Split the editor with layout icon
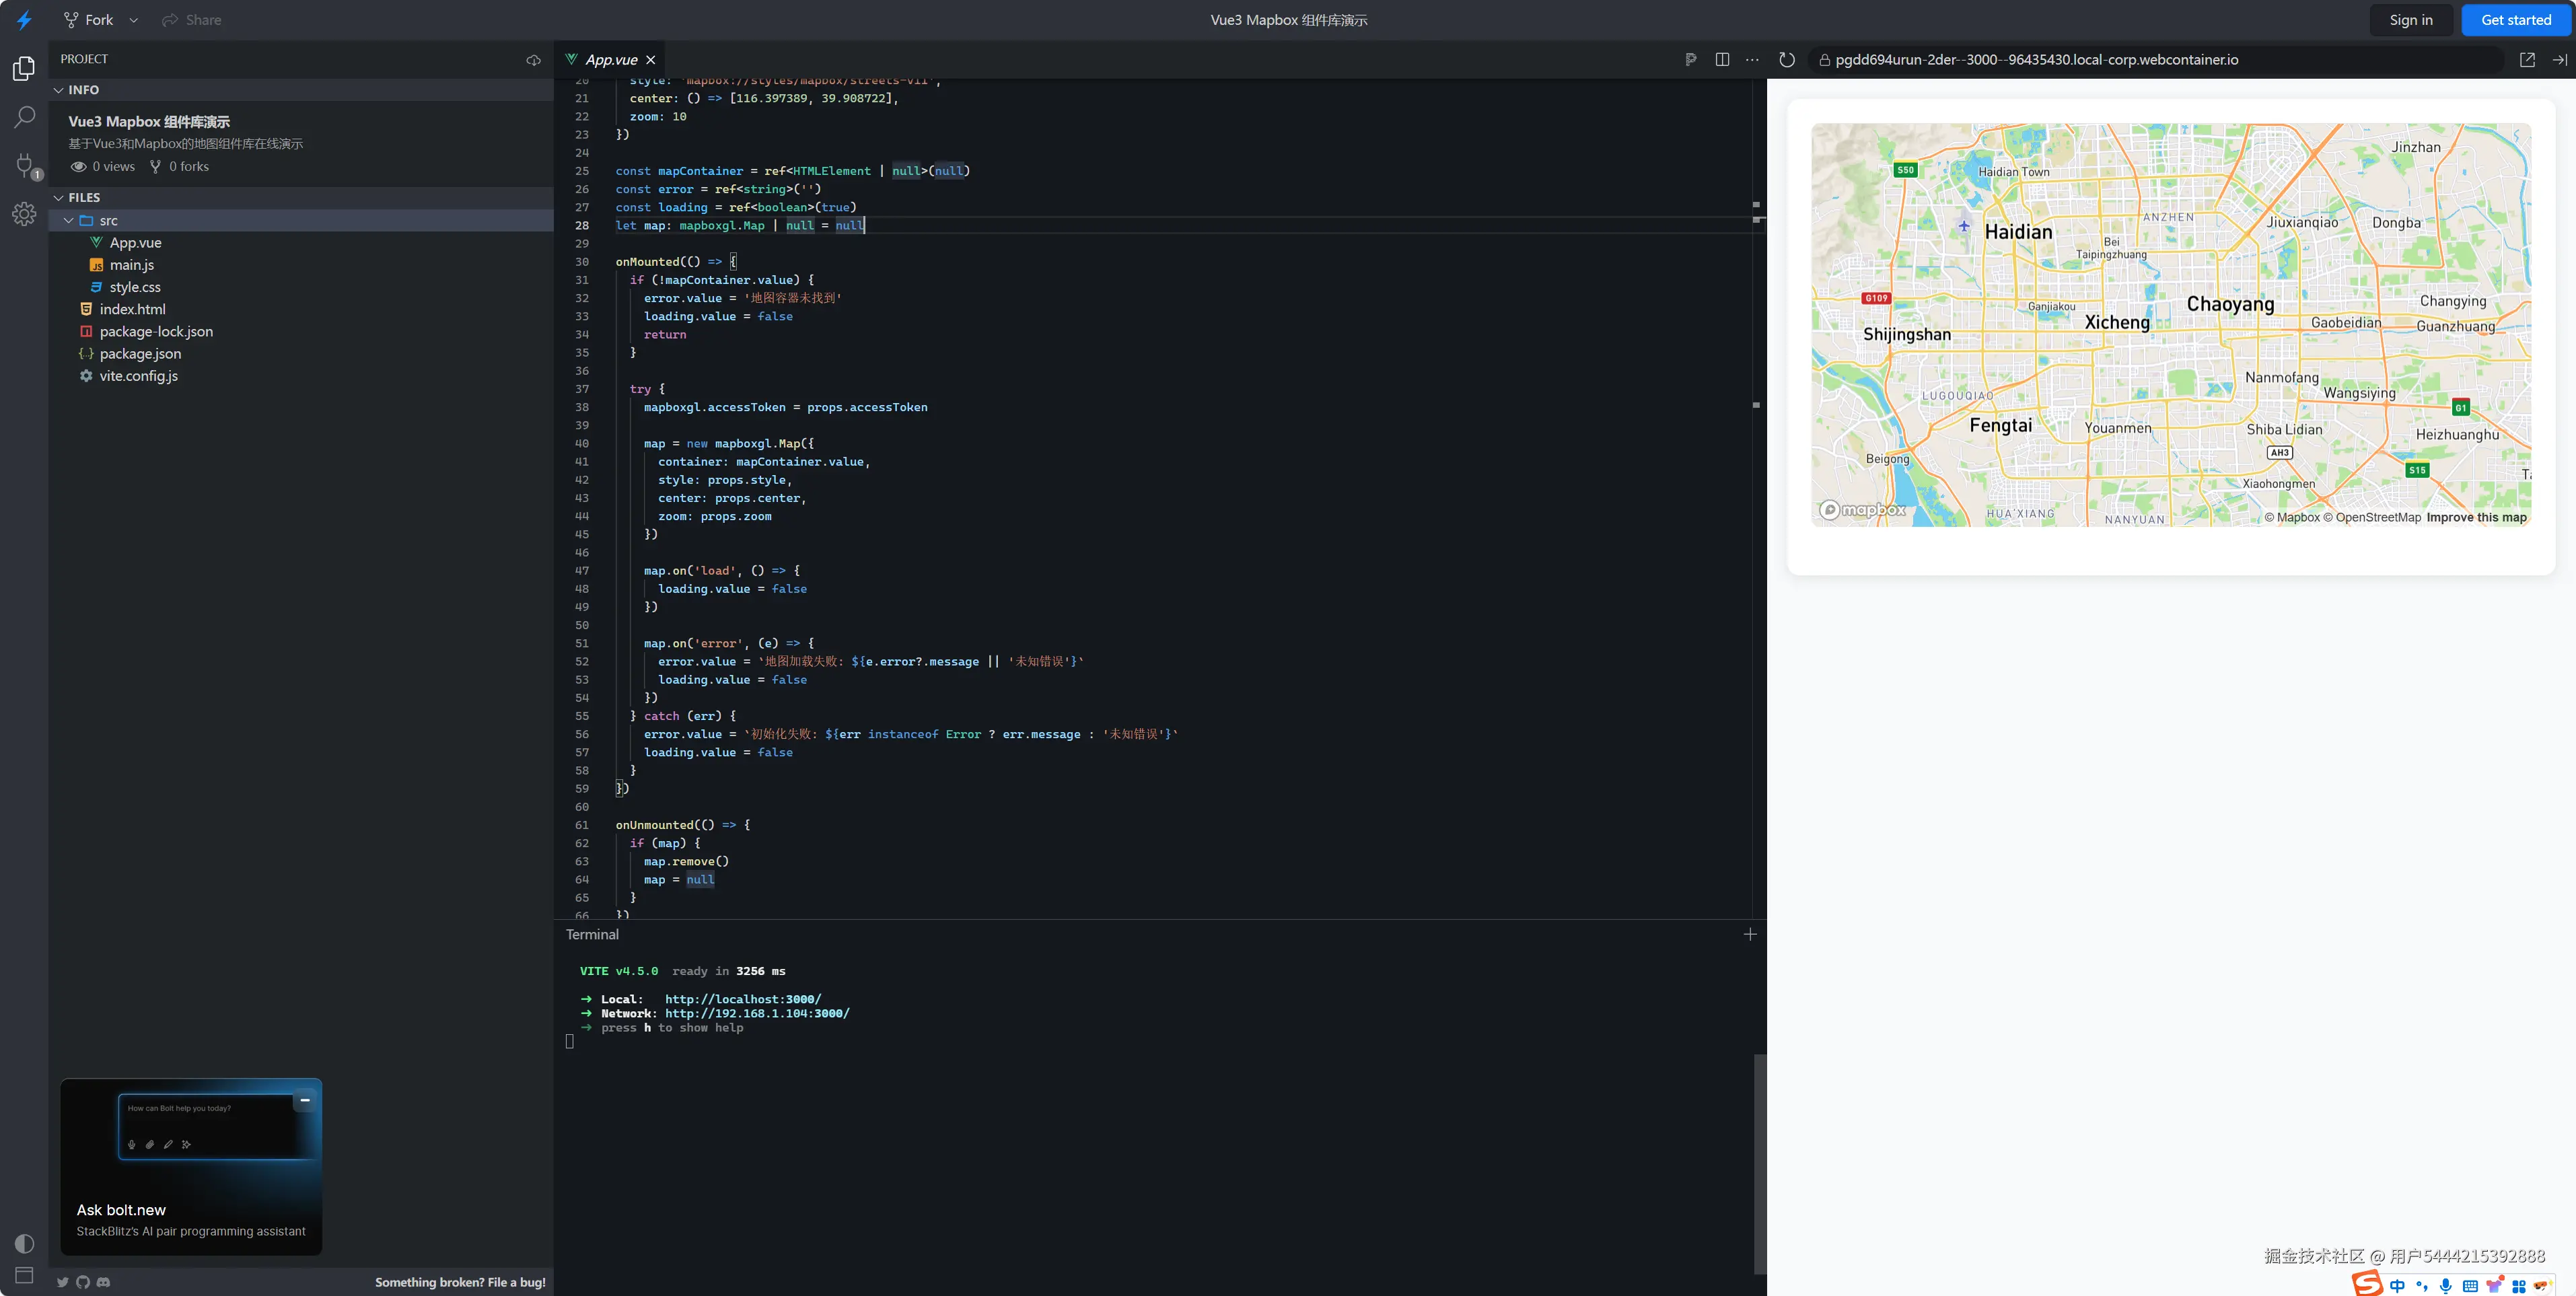The height and width of the screenshot is (1296, 2576). [x=1722, y=60]
